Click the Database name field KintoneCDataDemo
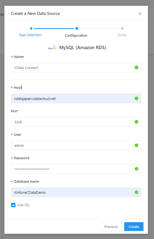 pyautogui.click(x=76, y=192)
